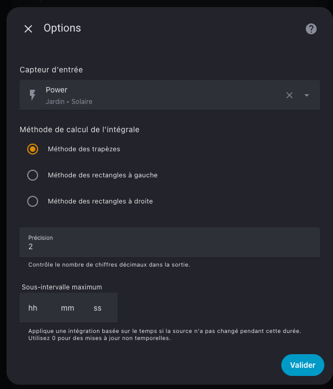Choose Méthode des rectangles à droite
Viewport: 333px width, 389px height.
click(x=33, y=201)
